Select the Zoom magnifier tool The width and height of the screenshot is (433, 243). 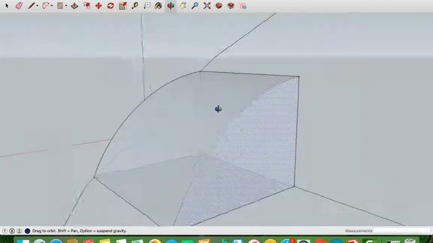(195, 5)
